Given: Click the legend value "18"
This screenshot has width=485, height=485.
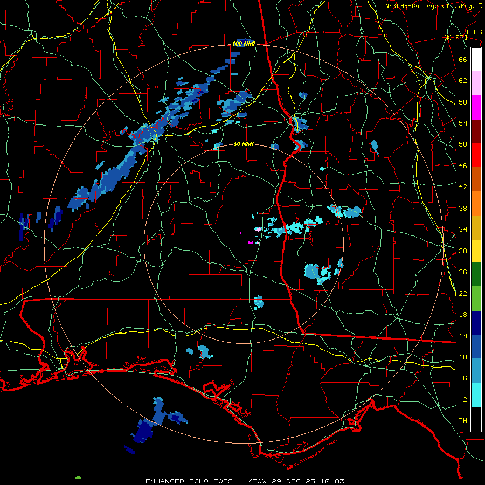Looking at the screenshot, I should (x=463, y=315).
